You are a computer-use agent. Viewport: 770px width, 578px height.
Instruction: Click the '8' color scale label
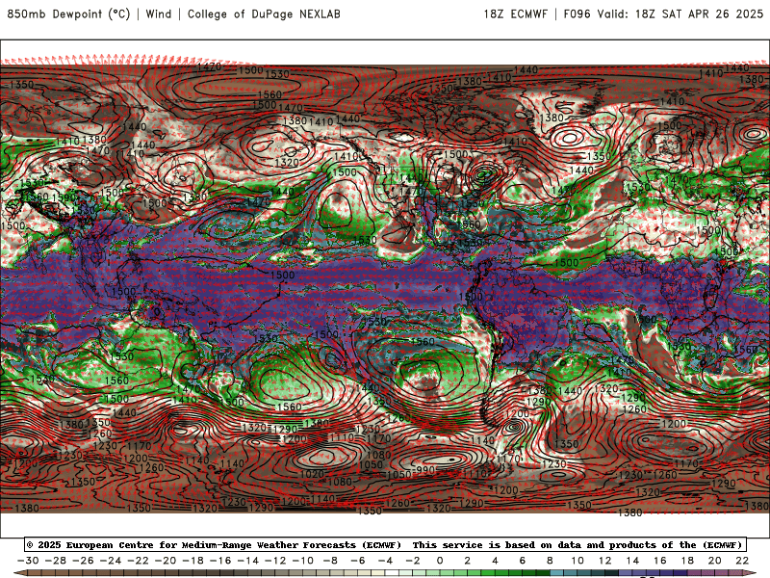pos(550,561)
